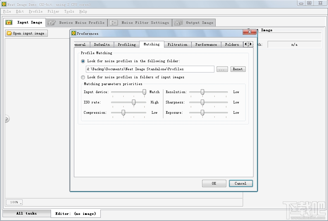Image resolution: width=328 pixels, height=221 pixels.
Task: Select 'Look for noise profiles in the following folder'
Action: point(83,61)
